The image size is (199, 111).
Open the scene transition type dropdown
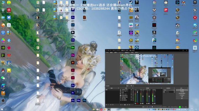(x=168, y=90)
